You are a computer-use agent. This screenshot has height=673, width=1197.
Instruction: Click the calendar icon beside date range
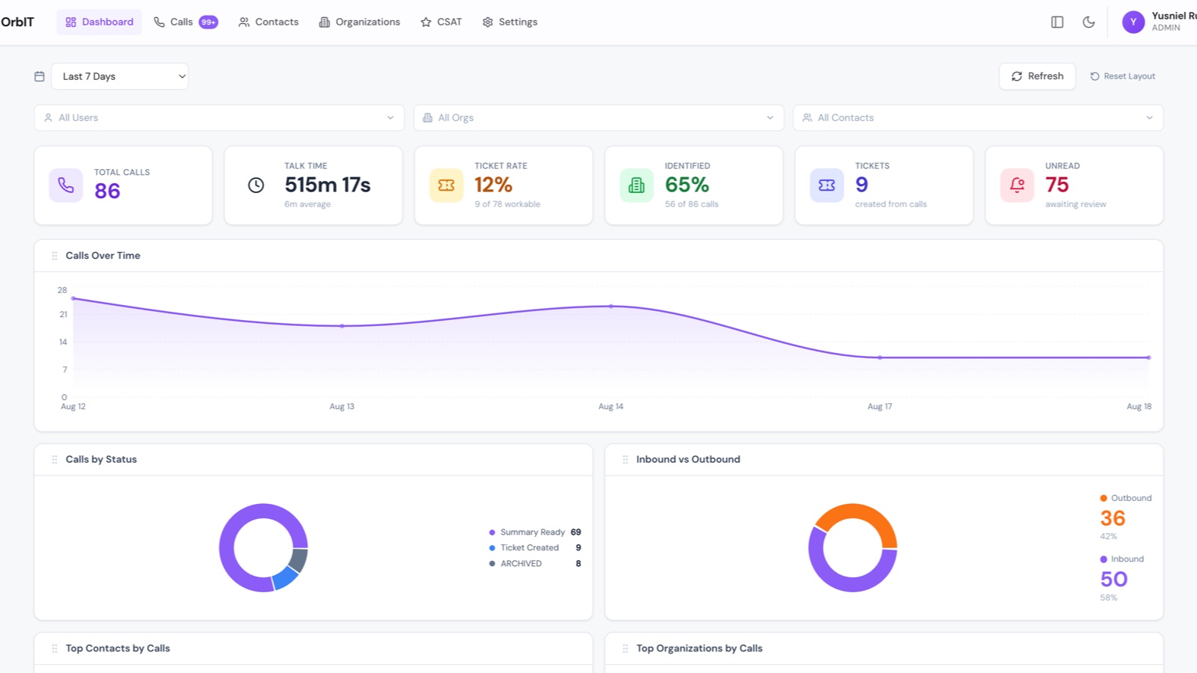[x=40, y=76]
